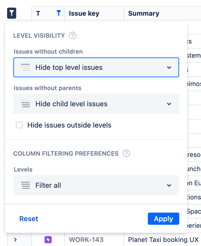This screenshot has width=201, height=246.
Task: Click the level lines icon inside Filter all selector
Action: [x=26, y=185]
